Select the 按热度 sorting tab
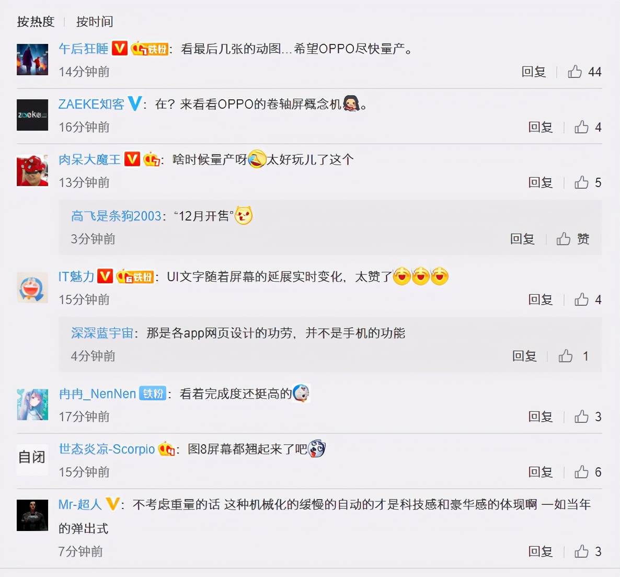Viewport: 620px width, 577px height. click(36, 22)
